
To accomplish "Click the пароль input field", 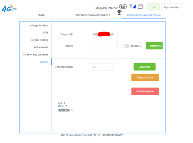I will tap(104, 46).
